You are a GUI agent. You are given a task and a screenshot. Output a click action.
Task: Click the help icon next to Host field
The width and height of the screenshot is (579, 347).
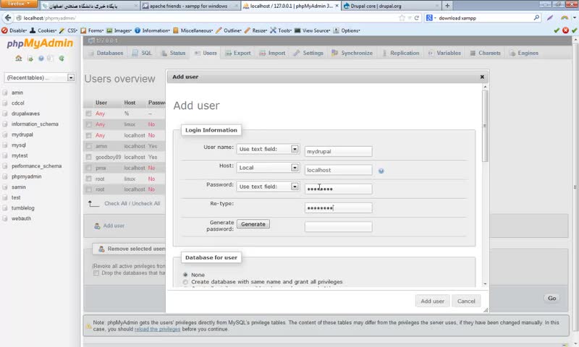(x=381, y=171)
